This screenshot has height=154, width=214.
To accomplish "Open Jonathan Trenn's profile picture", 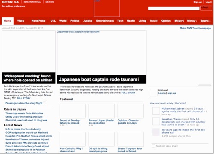I will 156,122.
